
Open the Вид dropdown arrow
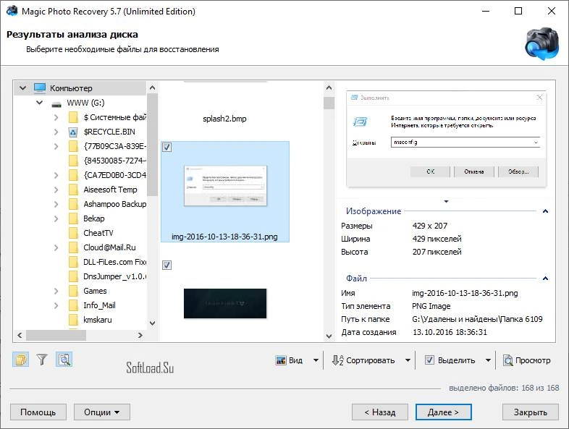[x=316, y=360]
